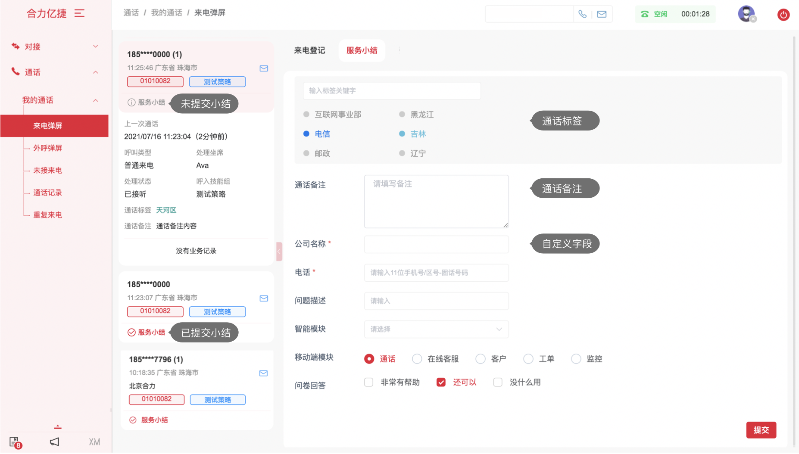Image resolution: width=799 pixels, height=454 pixels.
Task: Click the megaphone announcement icon
Action: pos(54,442)
